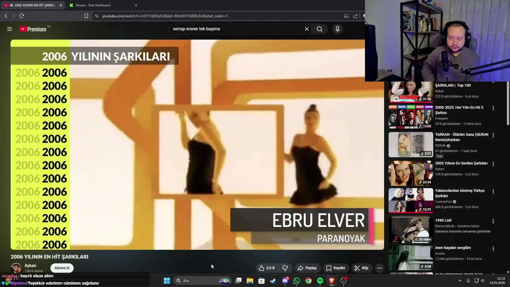
Task: Open the cast/picture-in-picture icon in address bar
Action: (346, 16)
